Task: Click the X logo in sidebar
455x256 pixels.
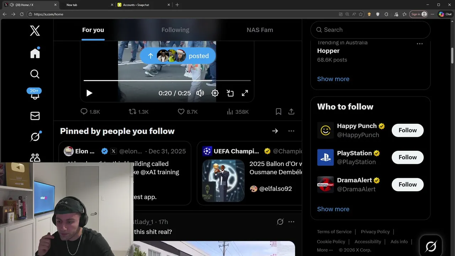Action: coord(35,31)
